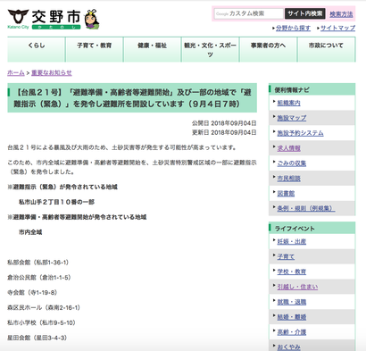This screenshot has height=351, width=366.
Task: Open the くらし navigation tab
Action: (x=37, y=49)
